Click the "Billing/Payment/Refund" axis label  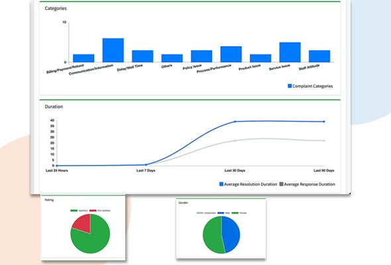click(x=65, y=69)
